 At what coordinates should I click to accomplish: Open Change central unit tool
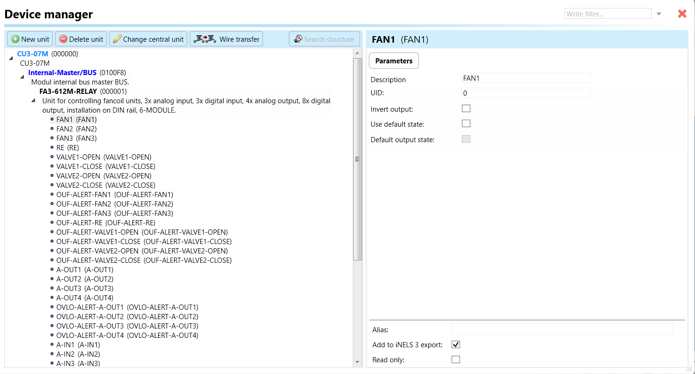coord(148,39)
